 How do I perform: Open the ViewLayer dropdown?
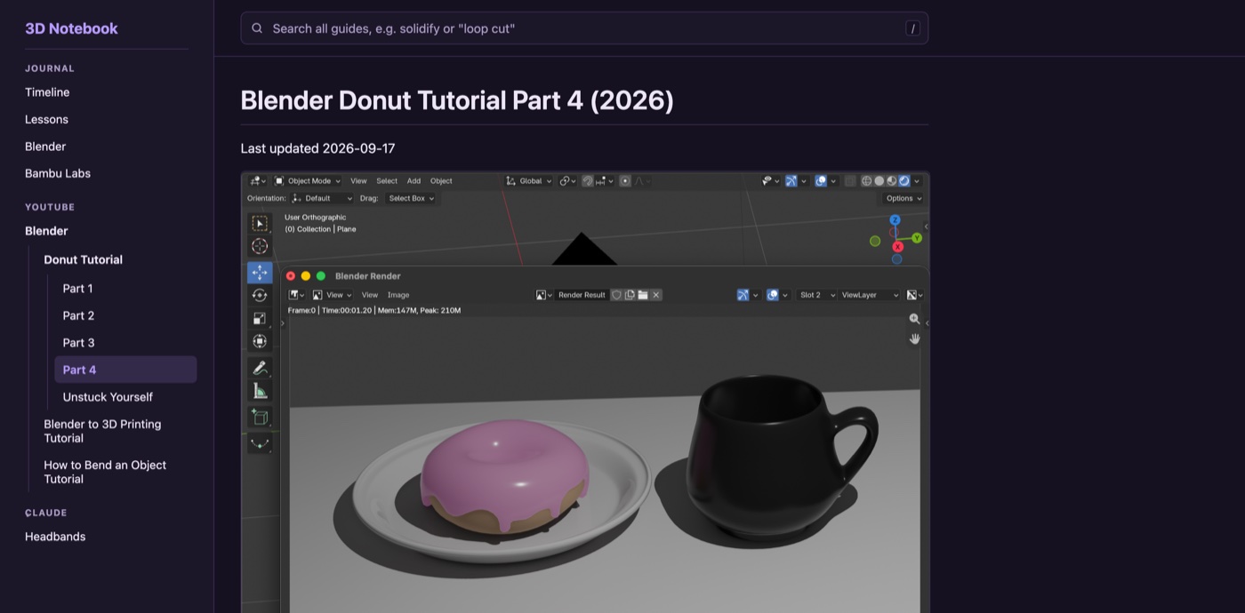coord(869,295)
